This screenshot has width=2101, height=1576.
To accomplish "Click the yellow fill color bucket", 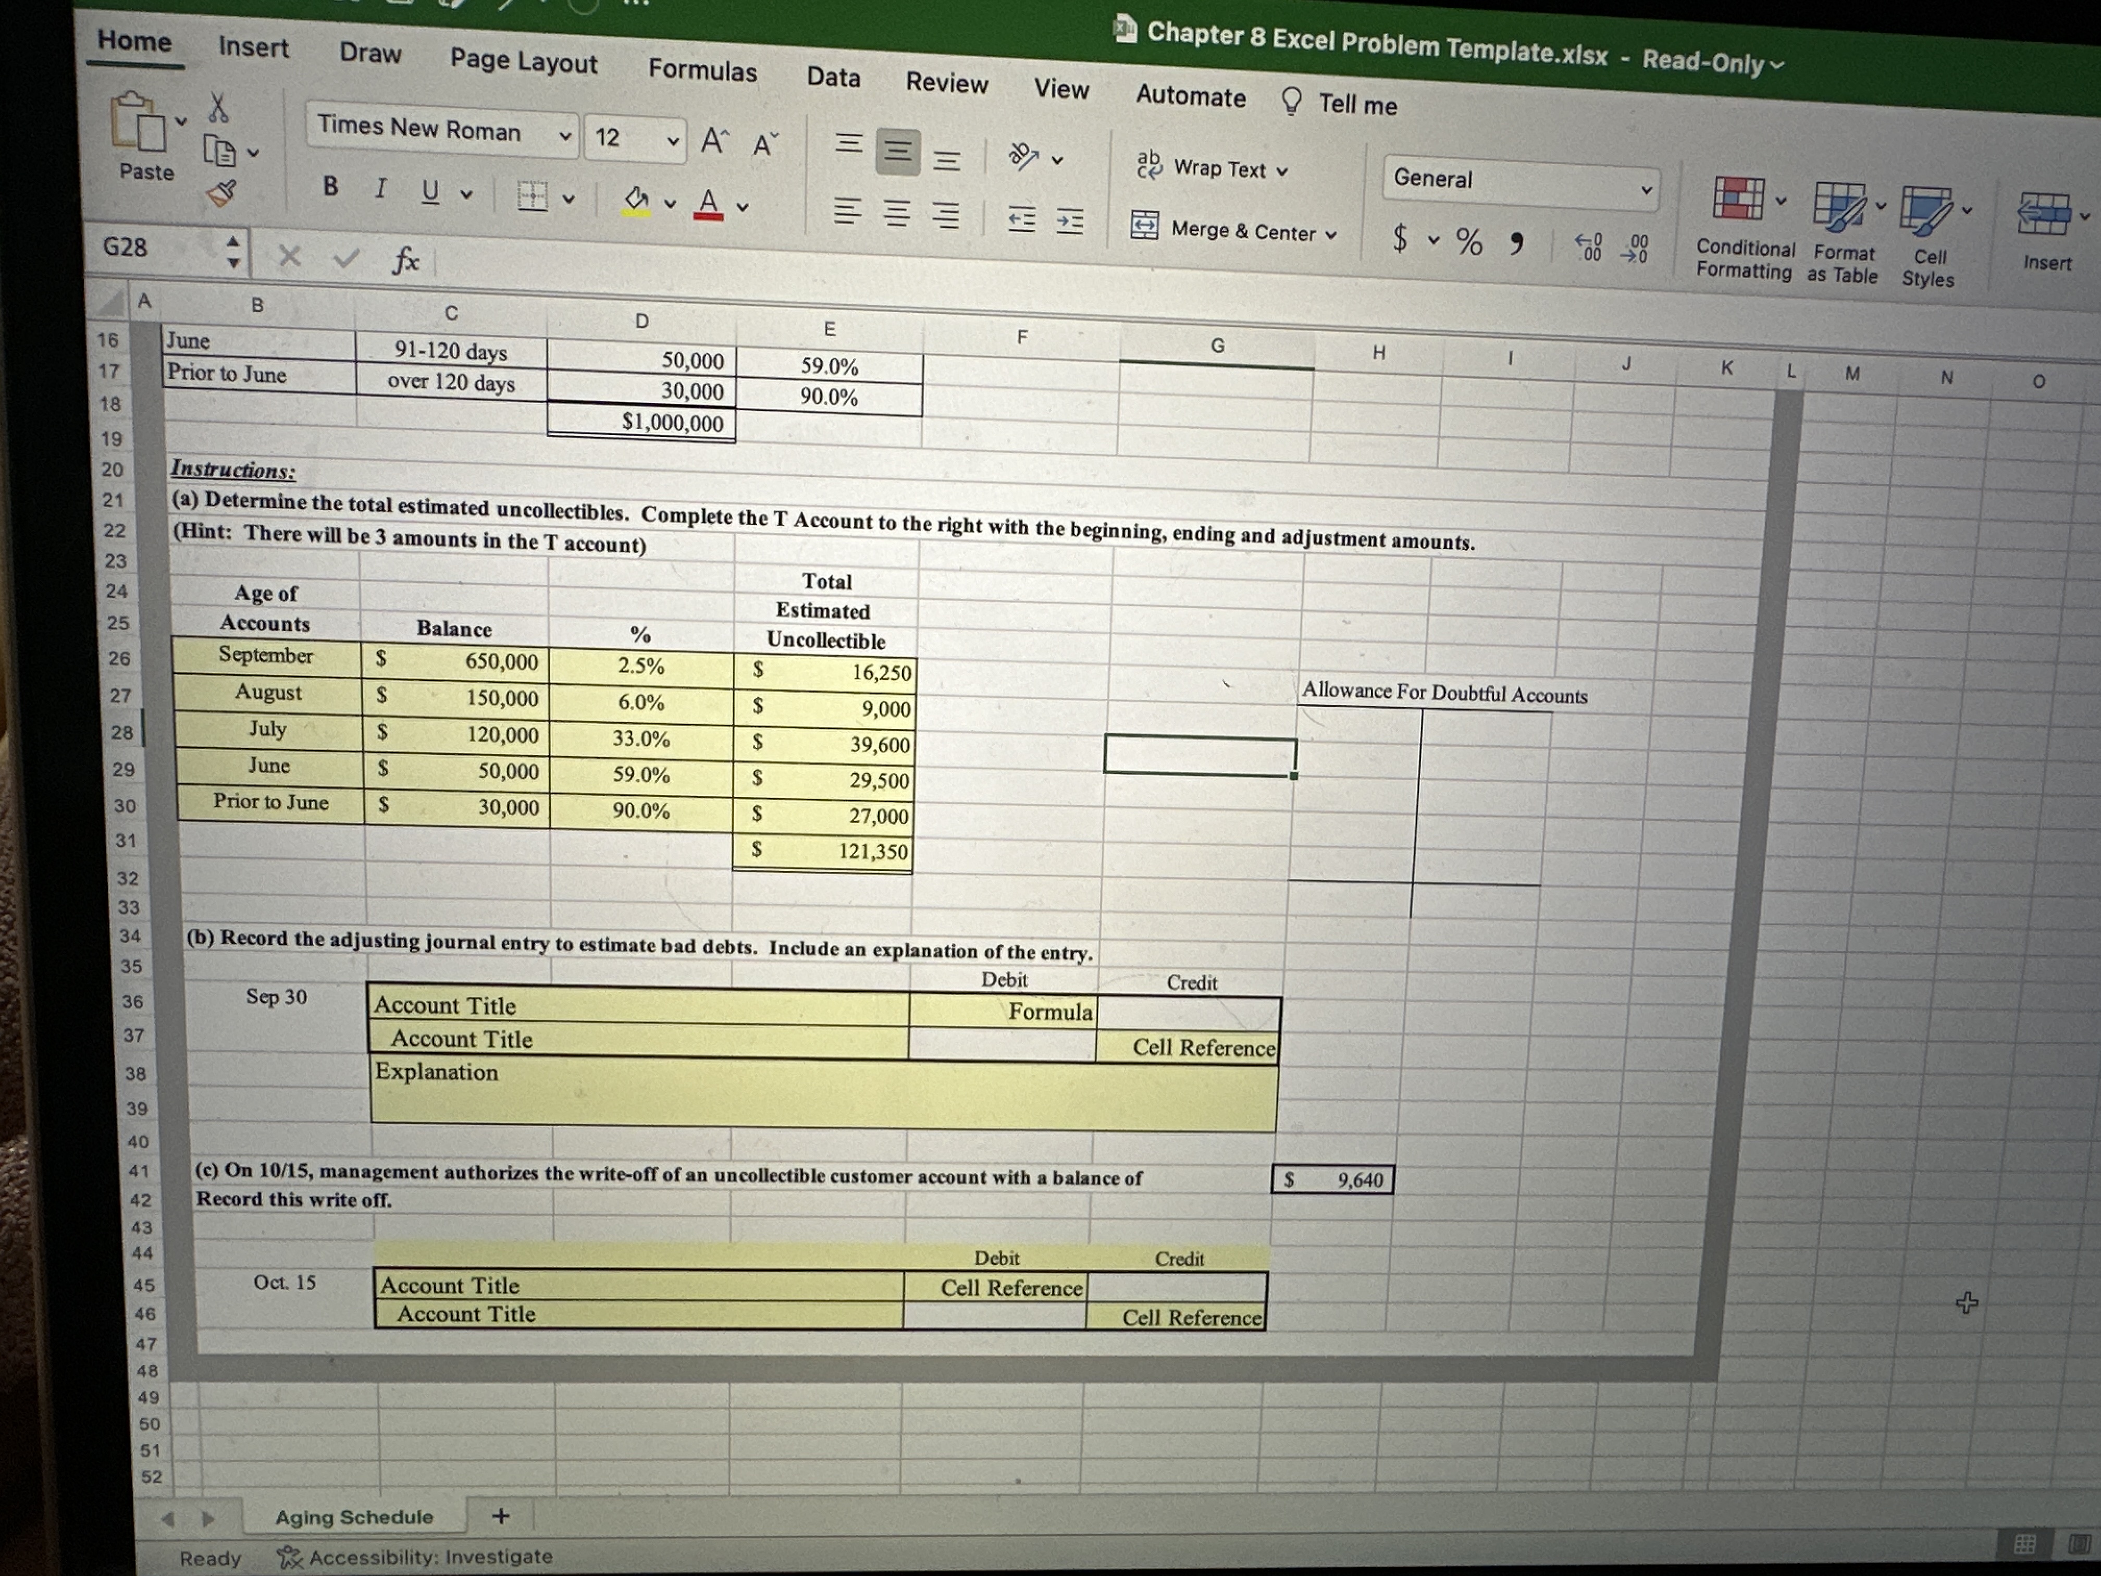I will (635, 200).
